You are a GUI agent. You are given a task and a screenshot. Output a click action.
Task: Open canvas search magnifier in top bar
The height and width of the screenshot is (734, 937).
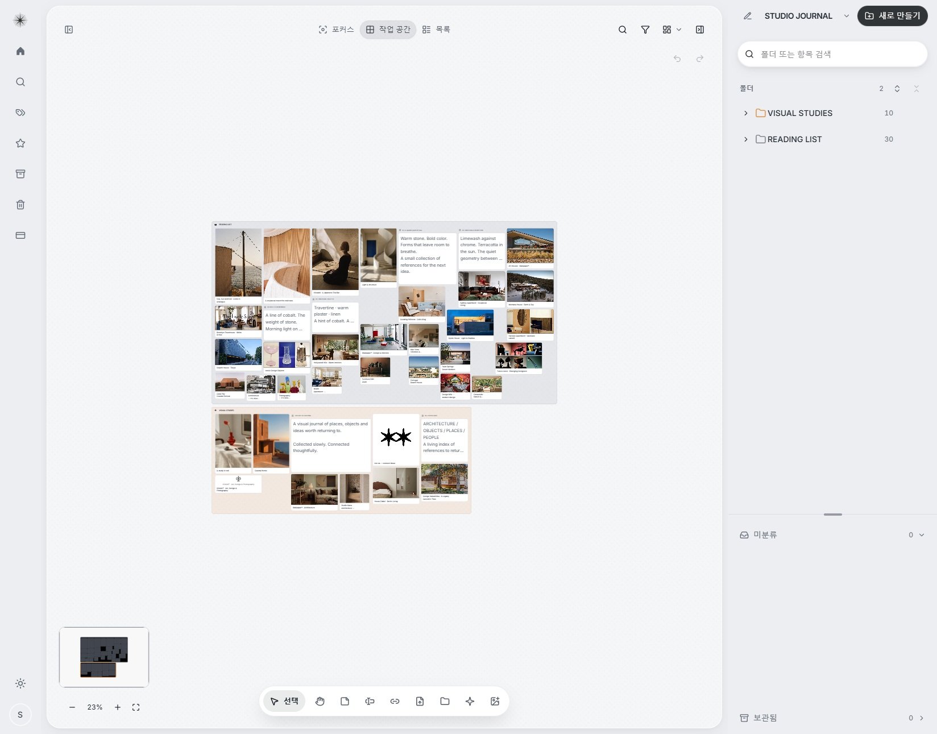coord(623,30)
